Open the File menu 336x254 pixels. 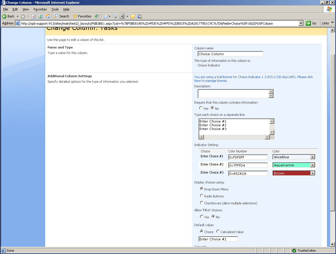(x=6, y=9)
